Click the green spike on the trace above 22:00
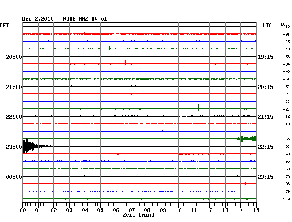The width and height of the screenshot is (292, 222). [199, 107]
